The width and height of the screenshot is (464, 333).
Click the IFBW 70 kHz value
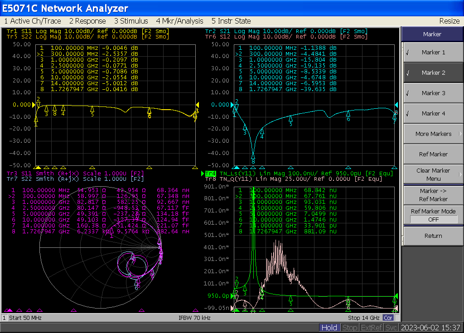[x=194, y=318]
